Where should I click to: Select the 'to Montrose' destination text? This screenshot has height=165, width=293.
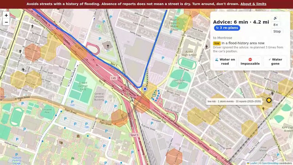222,38
